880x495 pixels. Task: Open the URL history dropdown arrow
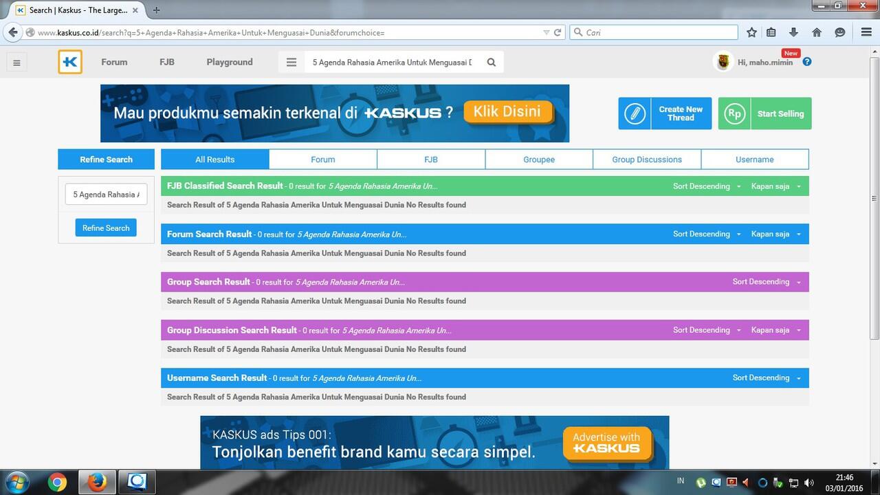point(546,32)
